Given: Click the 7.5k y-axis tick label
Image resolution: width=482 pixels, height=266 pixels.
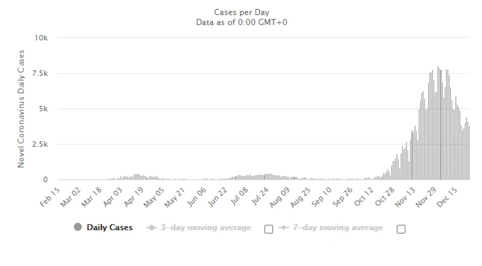Looking at the screenshot, I should point(40,74).
